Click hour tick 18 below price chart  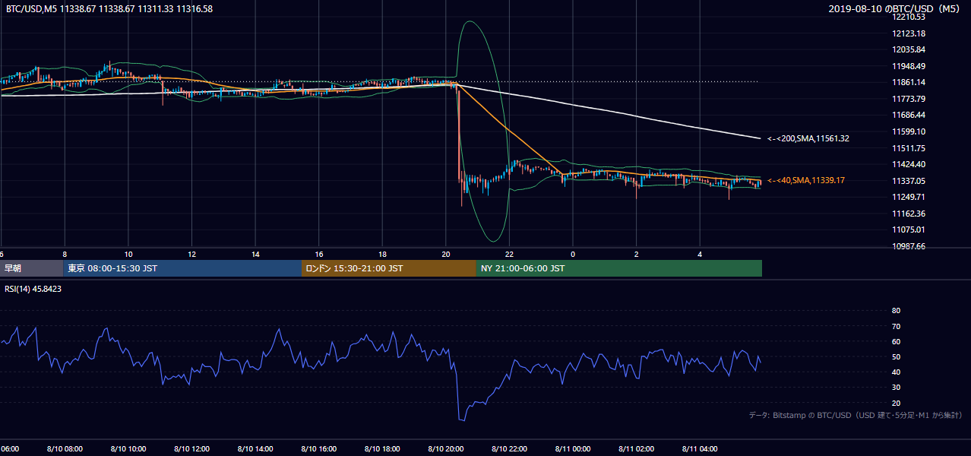pyautogui.click(x=383, y=255)
